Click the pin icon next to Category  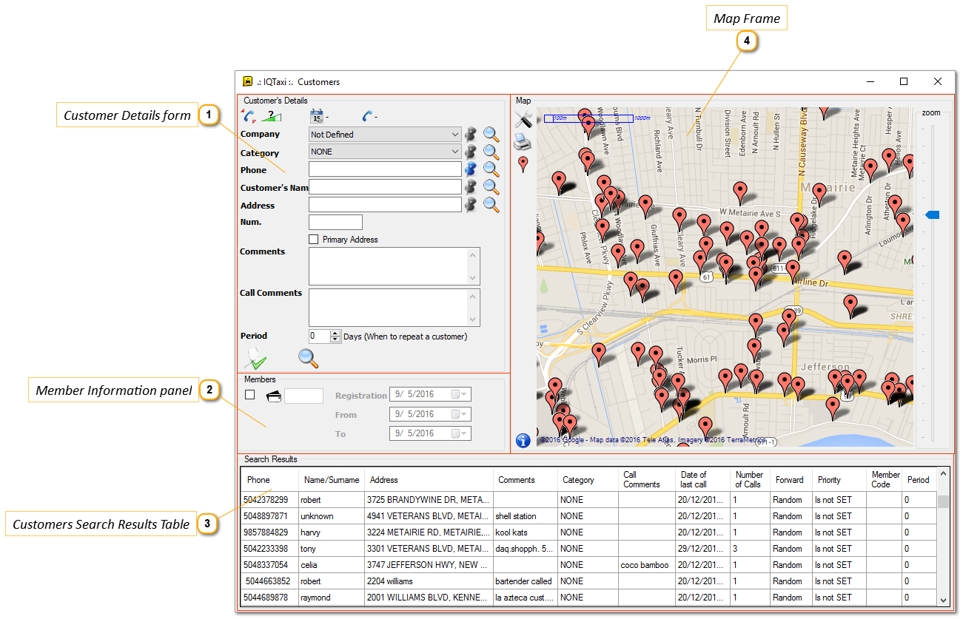tap(471, 152)
